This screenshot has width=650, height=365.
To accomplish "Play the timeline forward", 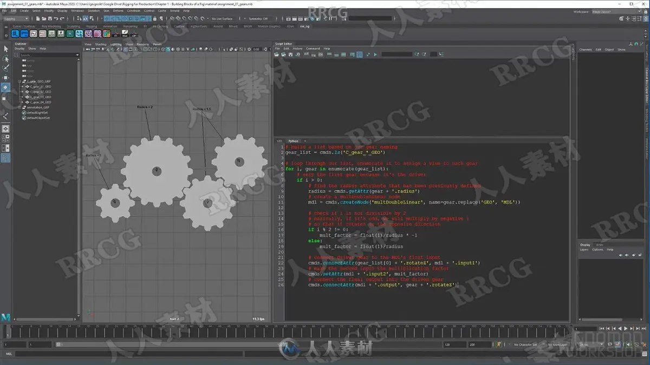I will click(x=626, y=328).
